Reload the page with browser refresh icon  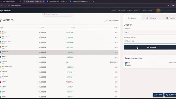[x=5, y=5]
